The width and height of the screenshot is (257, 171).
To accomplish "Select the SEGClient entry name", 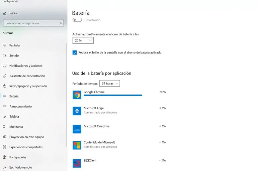I will coord(90,160).
